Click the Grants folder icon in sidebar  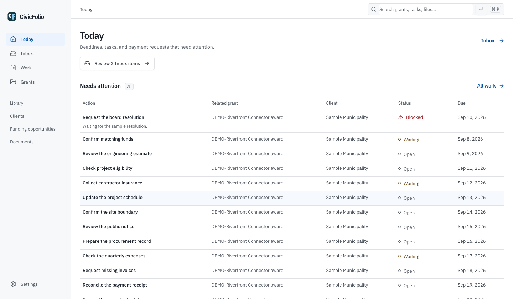[13, 82]
